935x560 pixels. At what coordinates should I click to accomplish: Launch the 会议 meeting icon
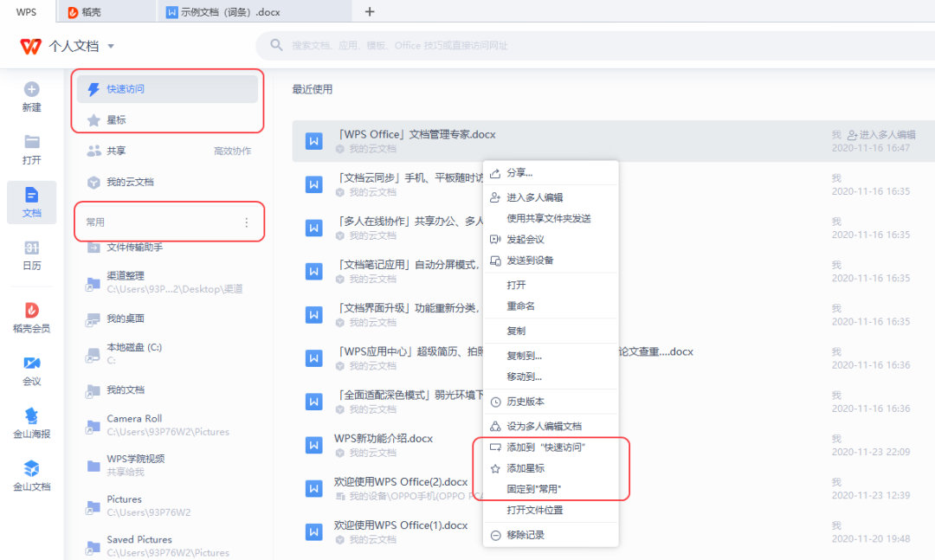click(x=32, y=364)
